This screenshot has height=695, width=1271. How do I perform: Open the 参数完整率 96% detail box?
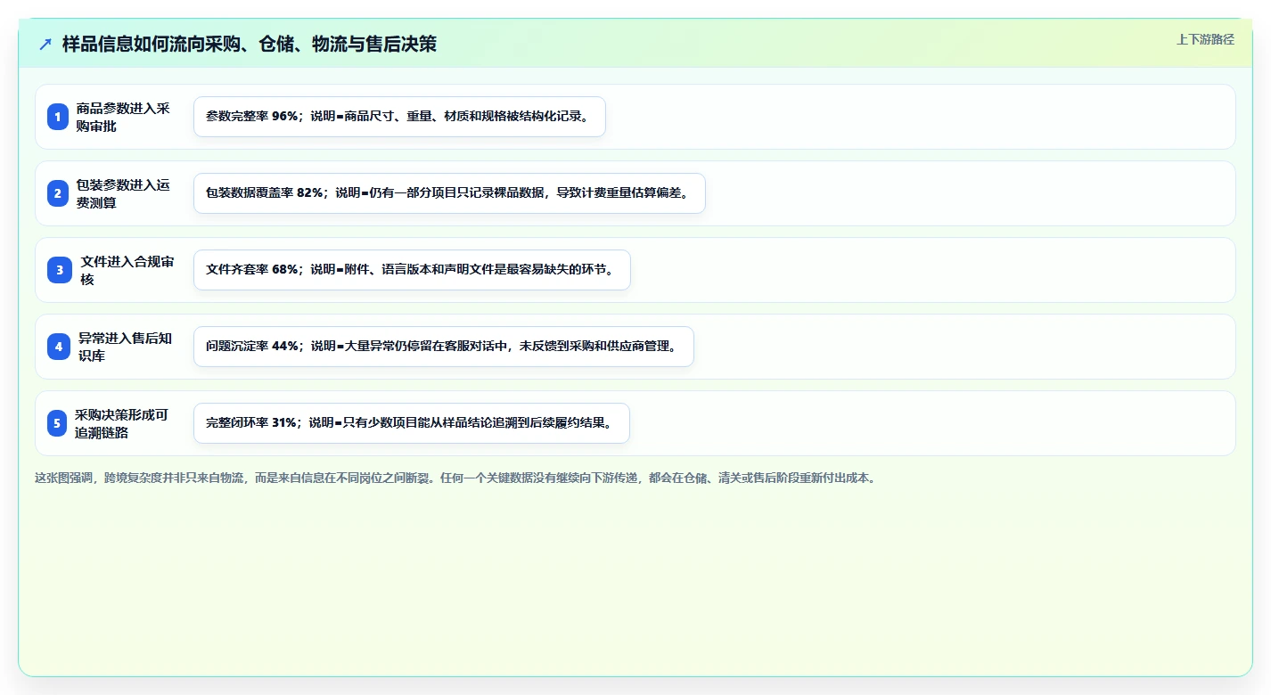(x=399, y=117)
